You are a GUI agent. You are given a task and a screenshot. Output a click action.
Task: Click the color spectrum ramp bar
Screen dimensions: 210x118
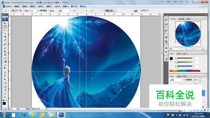click(x=185, y=70)
